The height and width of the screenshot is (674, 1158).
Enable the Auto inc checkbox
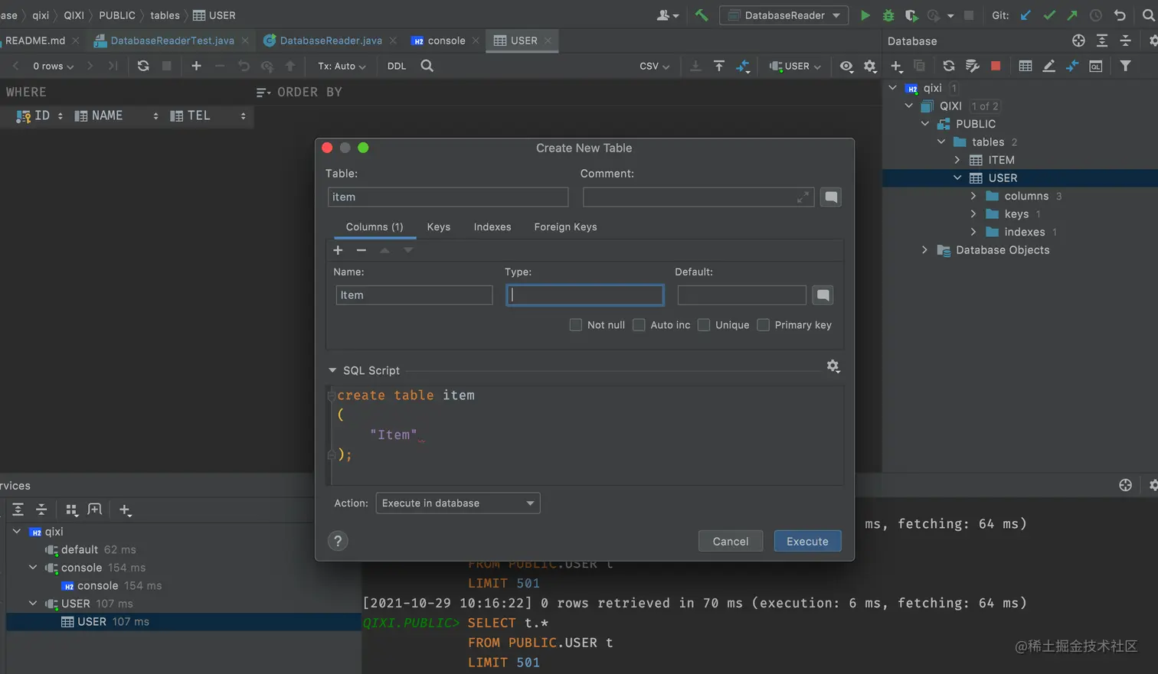639,325
